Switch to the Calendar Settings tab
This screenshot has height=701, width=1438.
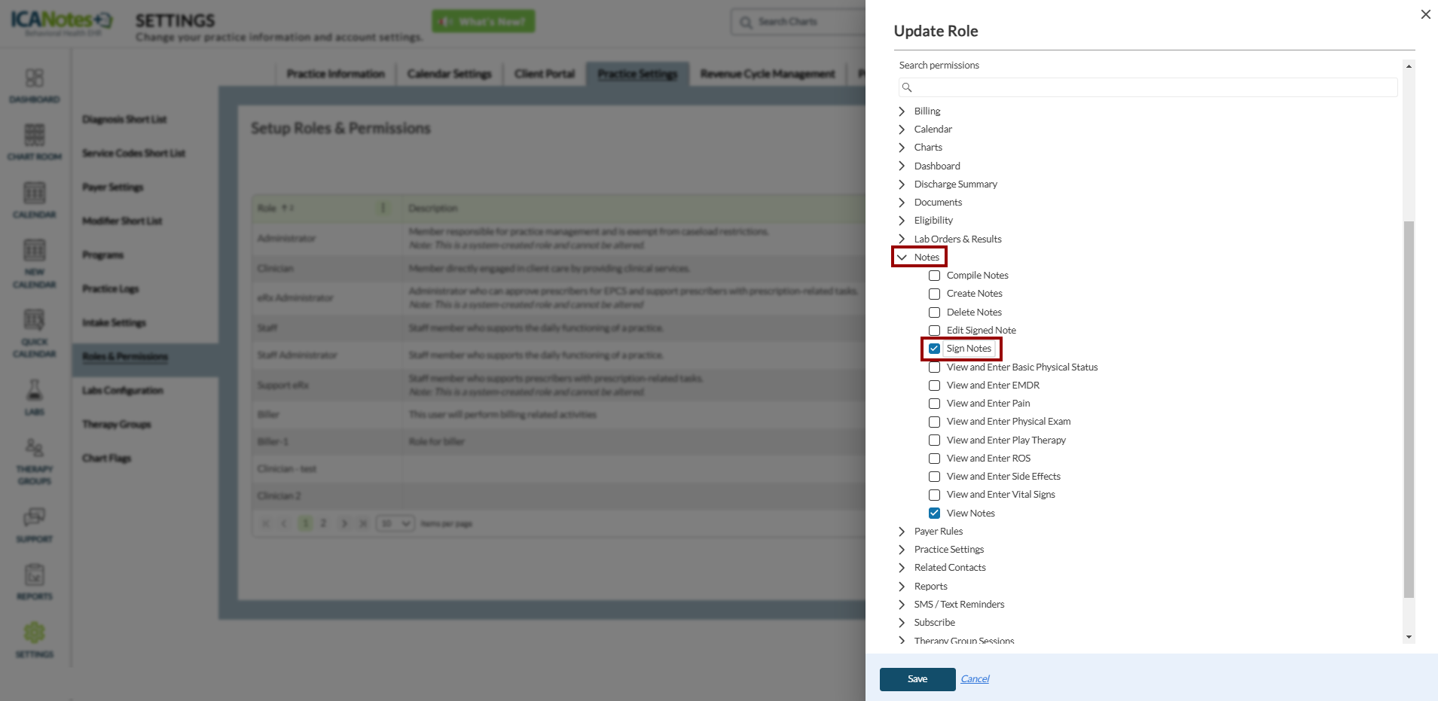[450, 74]
